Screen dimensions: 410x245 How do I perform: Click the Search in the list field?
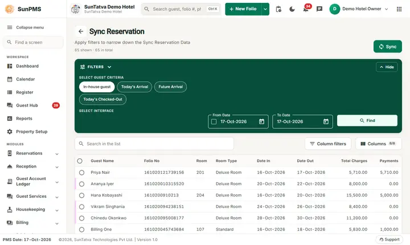pos(154,144)
